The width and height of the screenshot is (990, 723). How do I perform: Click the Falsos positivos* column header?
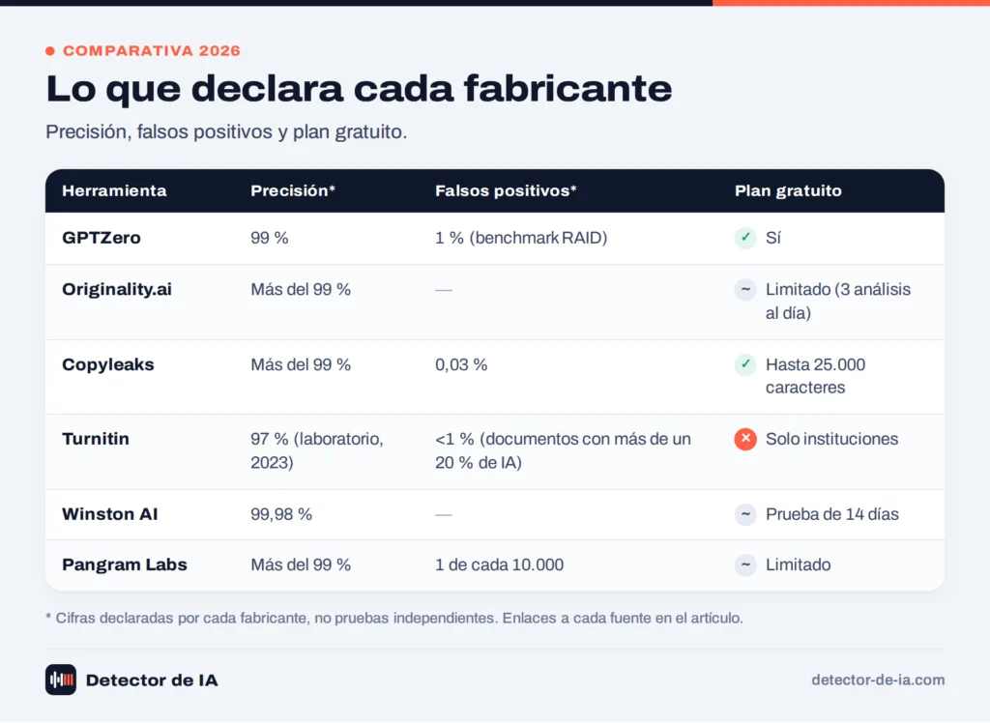pyautogui.click(x=506, y=190)
